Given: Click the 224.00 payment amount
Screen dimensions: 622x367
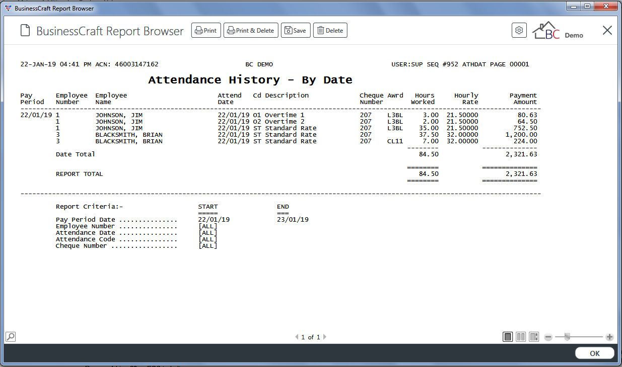Looking at the screenshot, I should [525, 141].
